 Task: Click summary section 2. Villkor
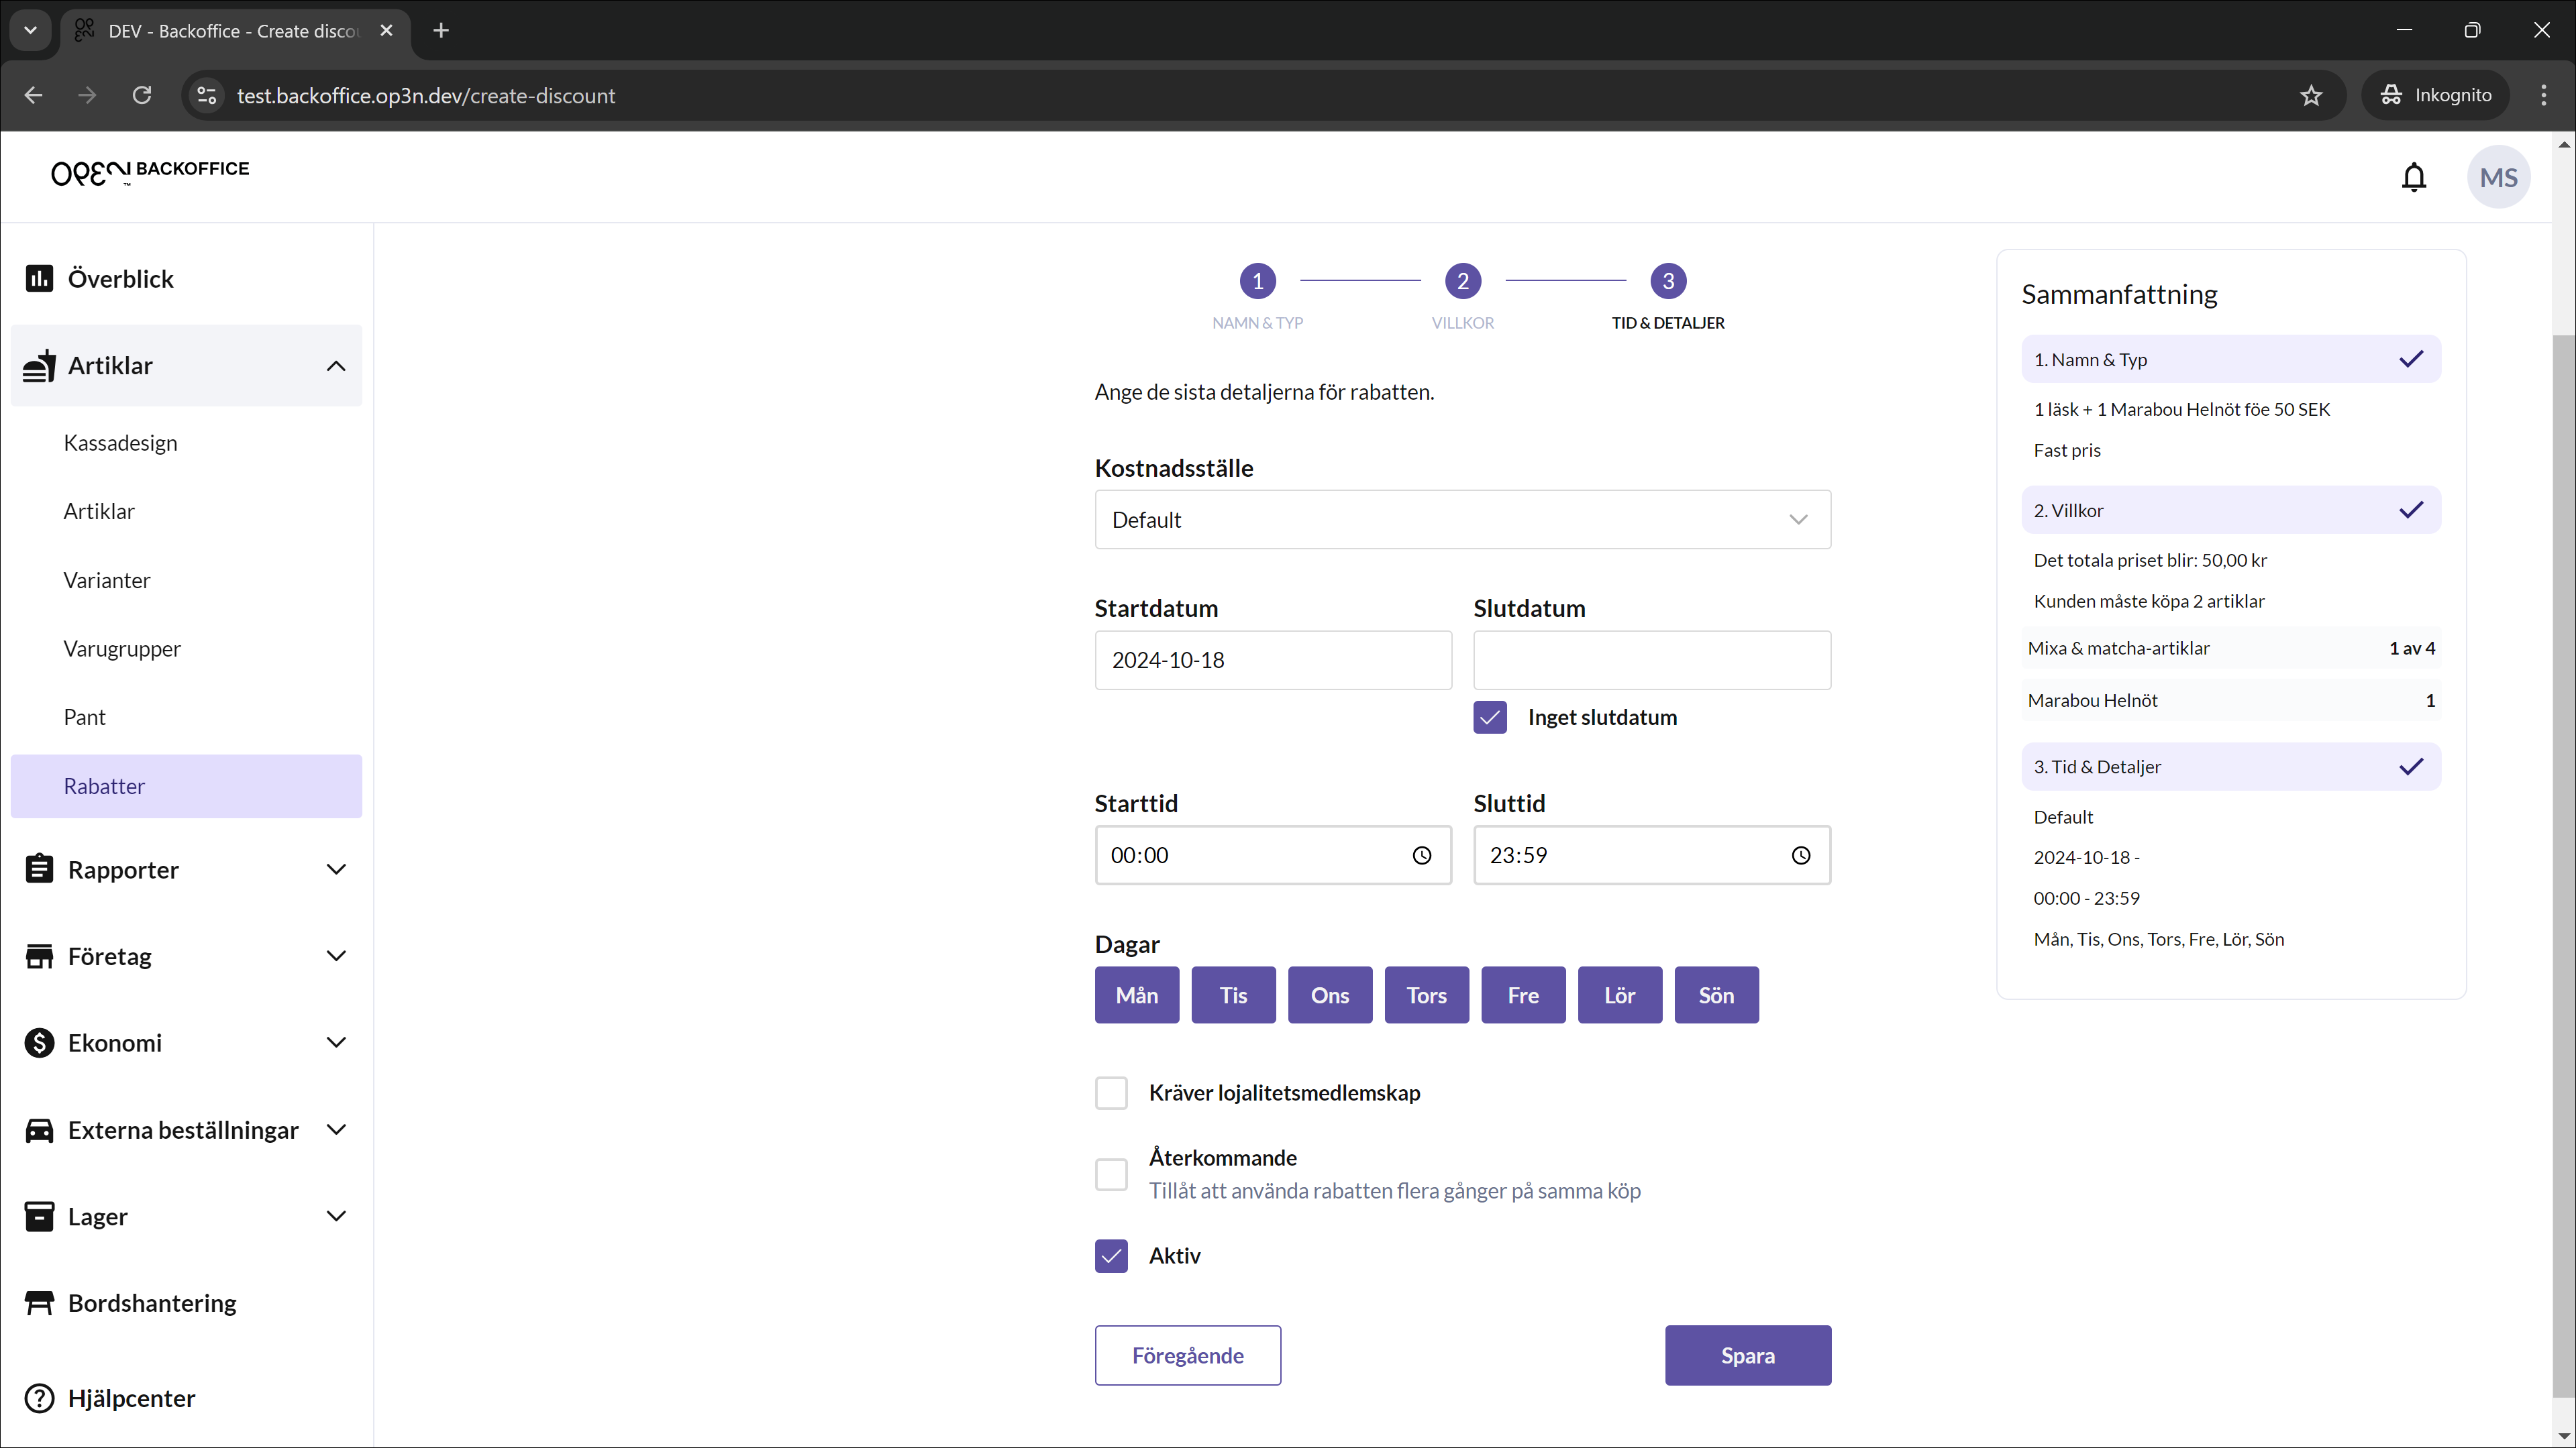tap(2230, 510)
